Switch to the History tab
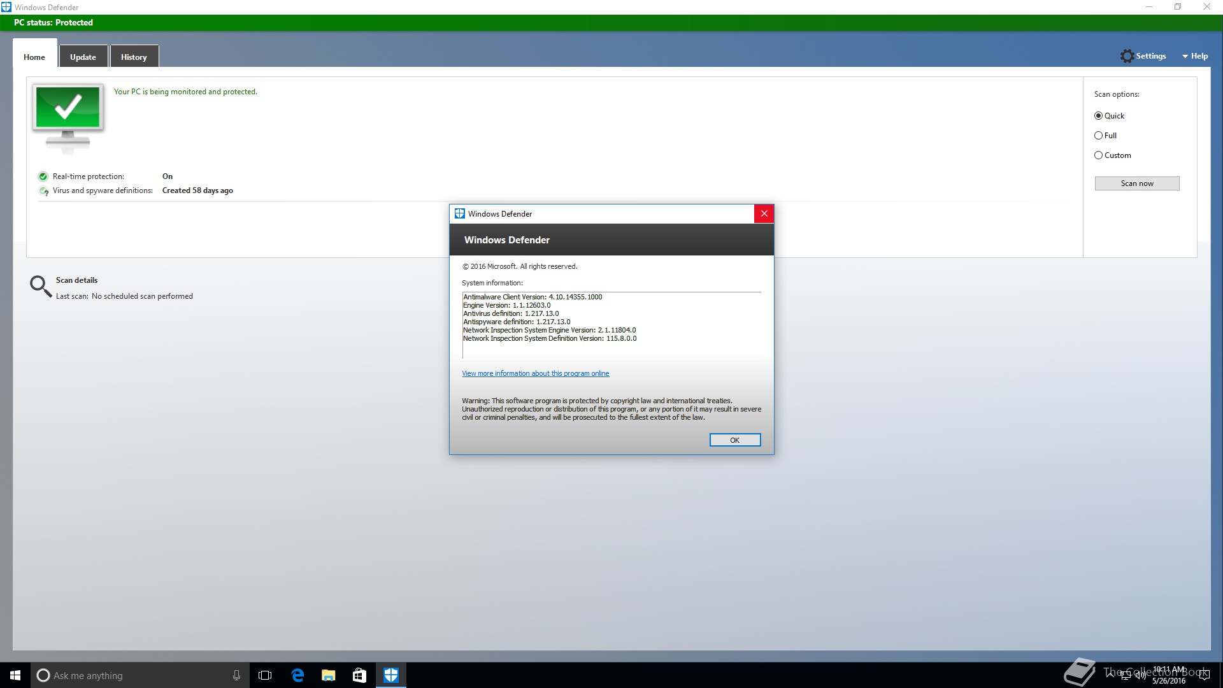The height and width of the screenshot is (688, 1223). point(134,57)
